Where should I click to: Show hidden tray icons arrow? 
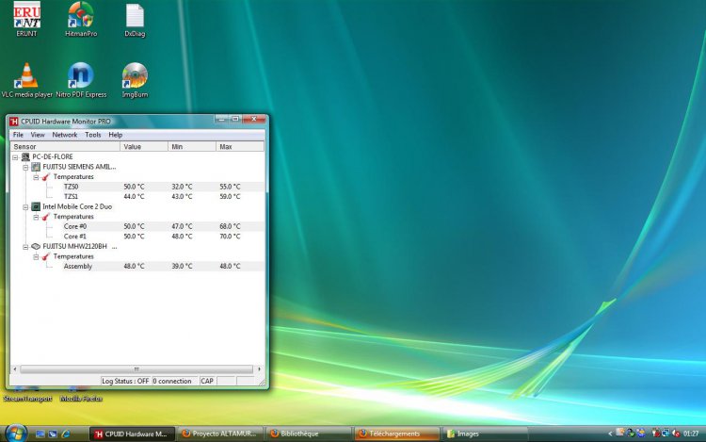pyautogui.click(x=610, y=434)
